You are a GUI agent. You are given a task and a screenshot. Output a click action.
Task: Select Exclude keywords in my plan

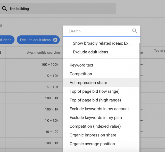click(x=96, y=118)
